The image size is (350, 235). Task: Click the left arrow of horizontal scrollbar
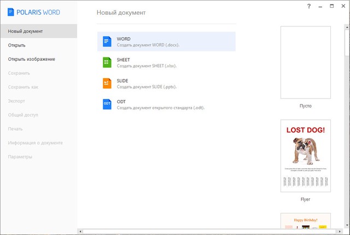[x=80, y=232]
